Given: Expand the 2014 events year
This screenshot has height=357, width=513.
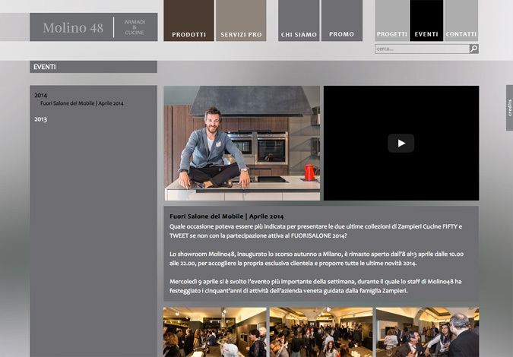Looking at the screenshot, I should [41, 95].
